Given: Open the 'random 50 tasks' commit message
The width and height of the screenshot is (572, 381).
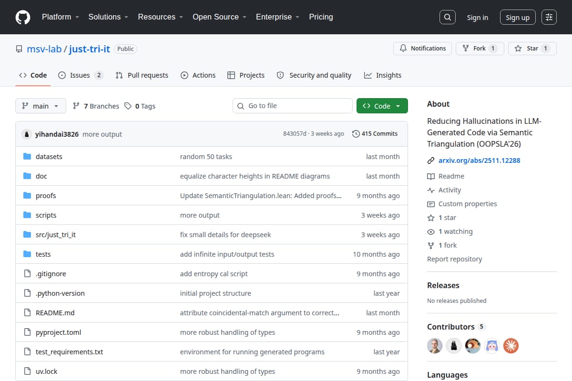Looking at the screenshot, I should coord(206,157).
